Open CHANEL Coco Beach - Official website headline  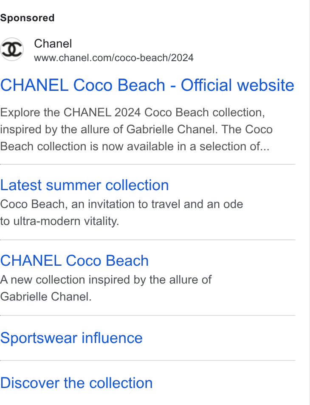coord(147,85)
